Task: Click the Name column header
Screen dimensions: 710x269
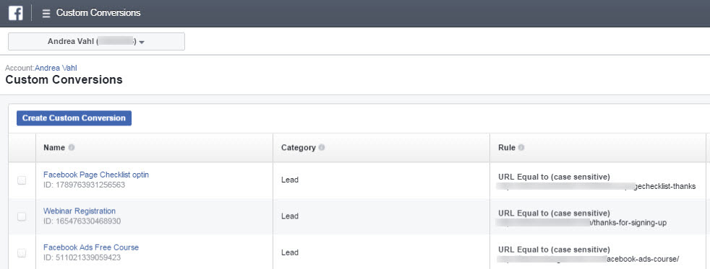Action: (x=154, y=148)
